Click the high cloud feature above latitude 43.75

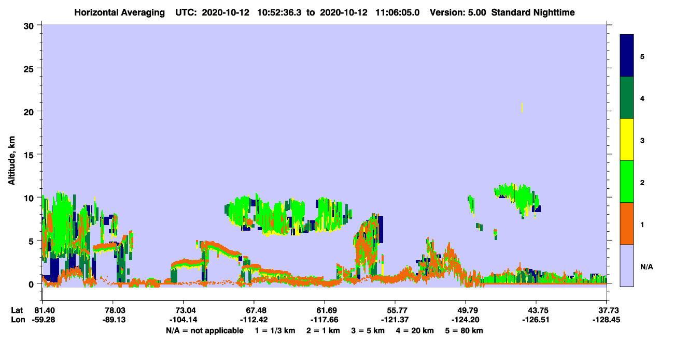[x=518, y=200]
